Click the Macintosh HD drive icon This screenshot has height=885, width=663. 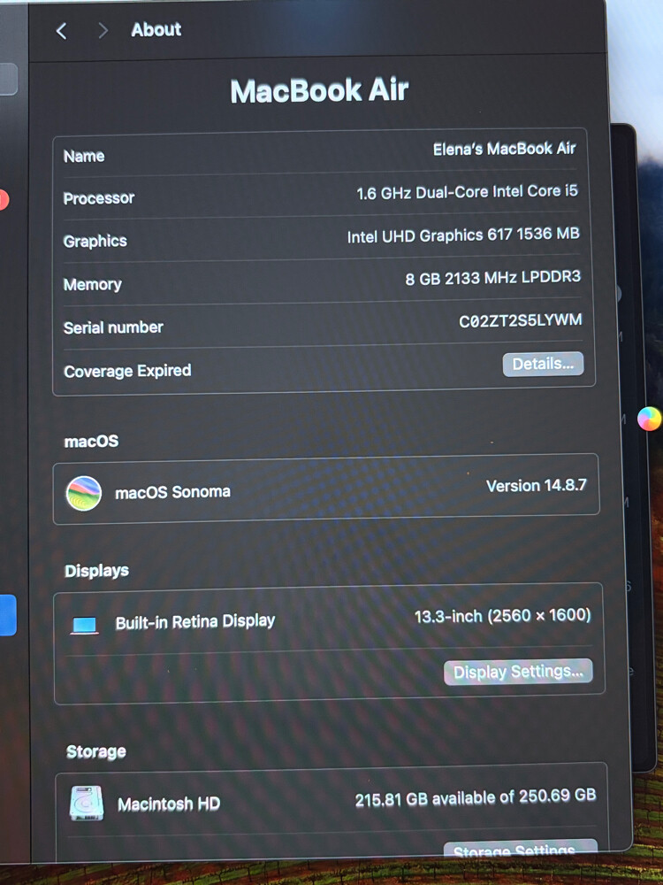87,804
